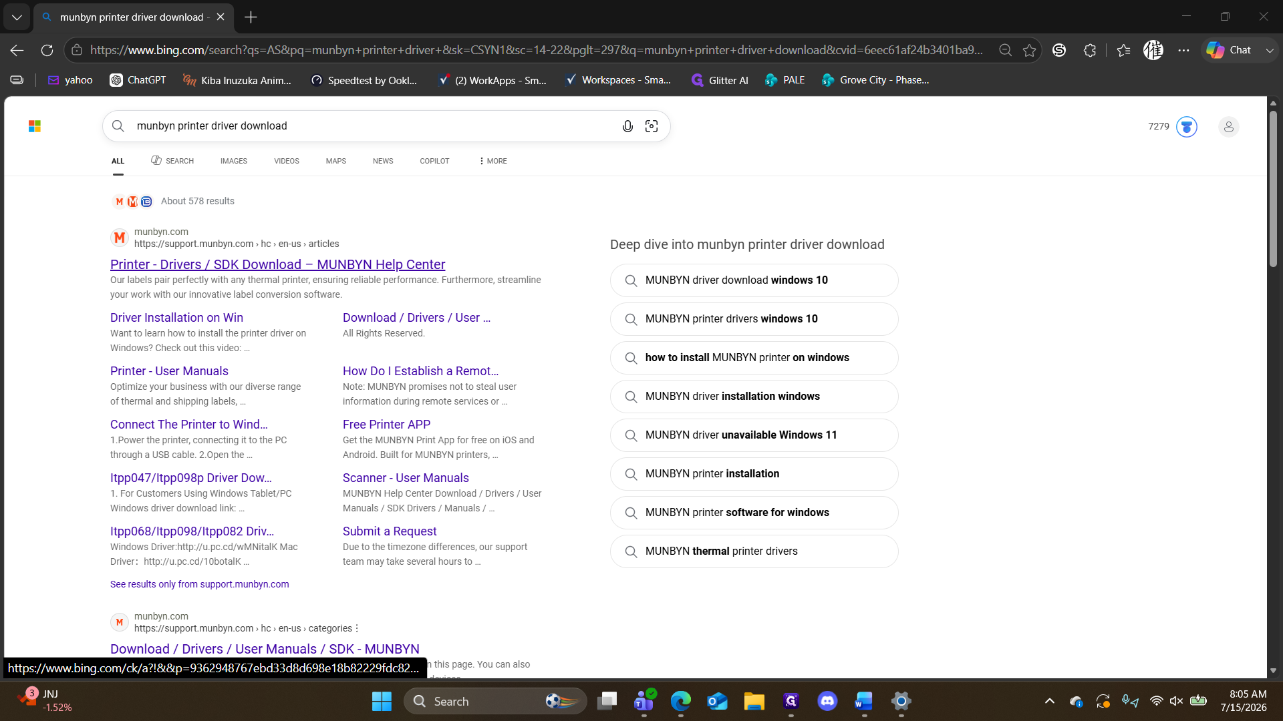
Task: Open the clock and date panel
Action: [x=1244, y=701]
